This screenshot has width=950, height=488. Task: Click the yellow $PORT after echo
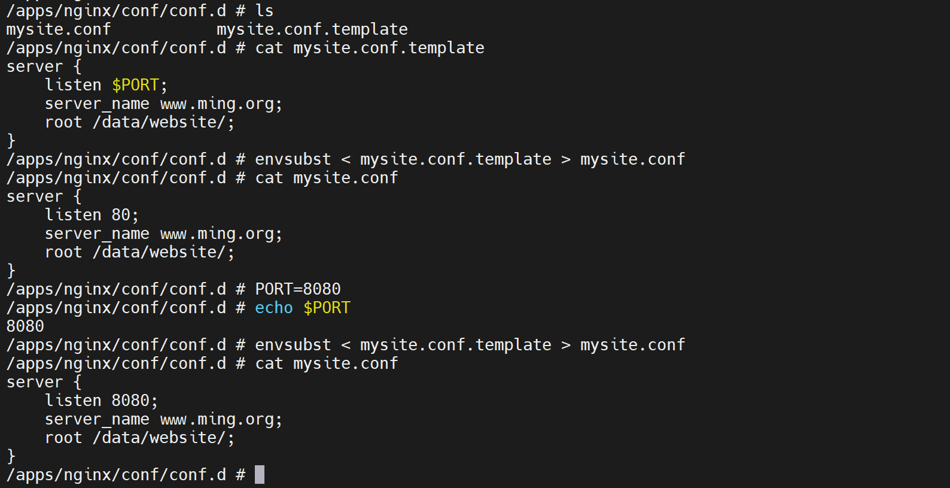327,308
